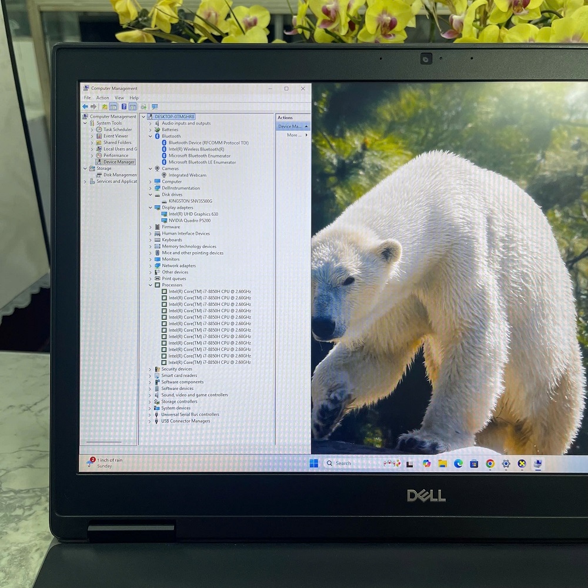Open Microsoft Edge from the taskbar
Screen dimensions: 588x588
click(458, 465)
